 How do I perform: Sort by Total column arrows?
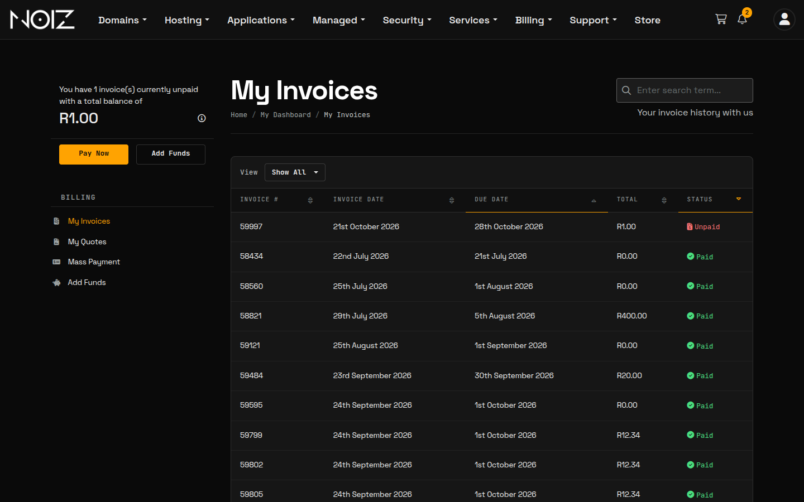[664, 200]
